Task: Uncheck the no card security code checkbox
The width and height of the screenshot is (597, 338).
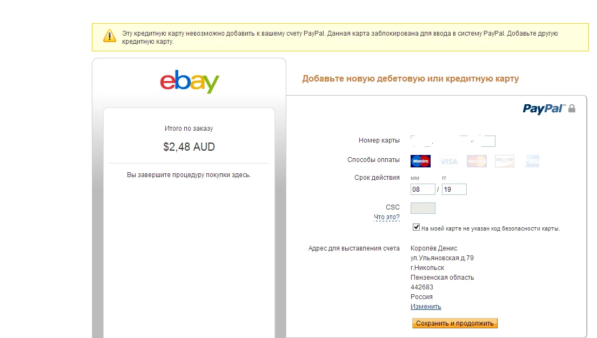Action: click(x=416, y=227)
